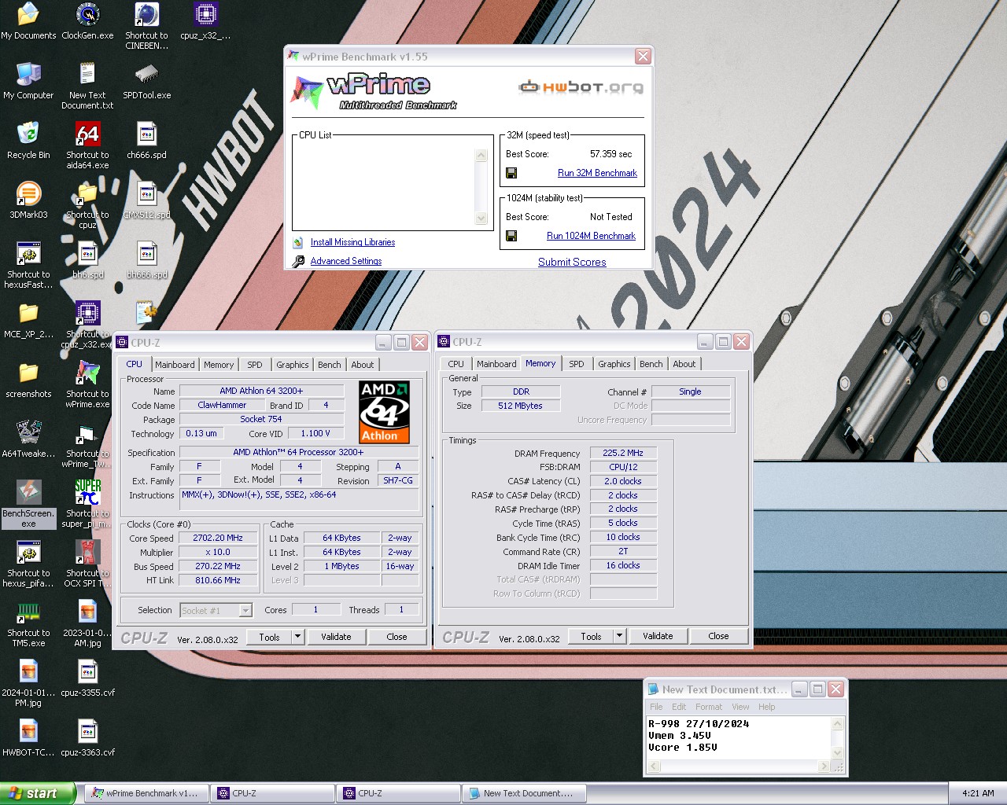Open Shortcut to CINEBENCH desktop icon
The image size is (1007, 805).
[x=146, y=26]
